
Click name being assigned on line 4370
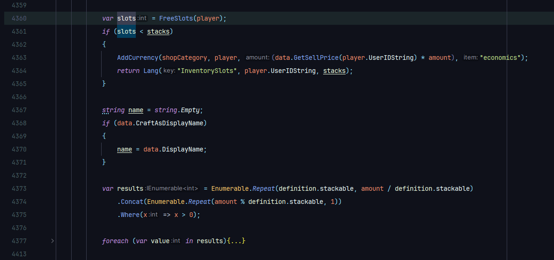click(x=125, y=149)
